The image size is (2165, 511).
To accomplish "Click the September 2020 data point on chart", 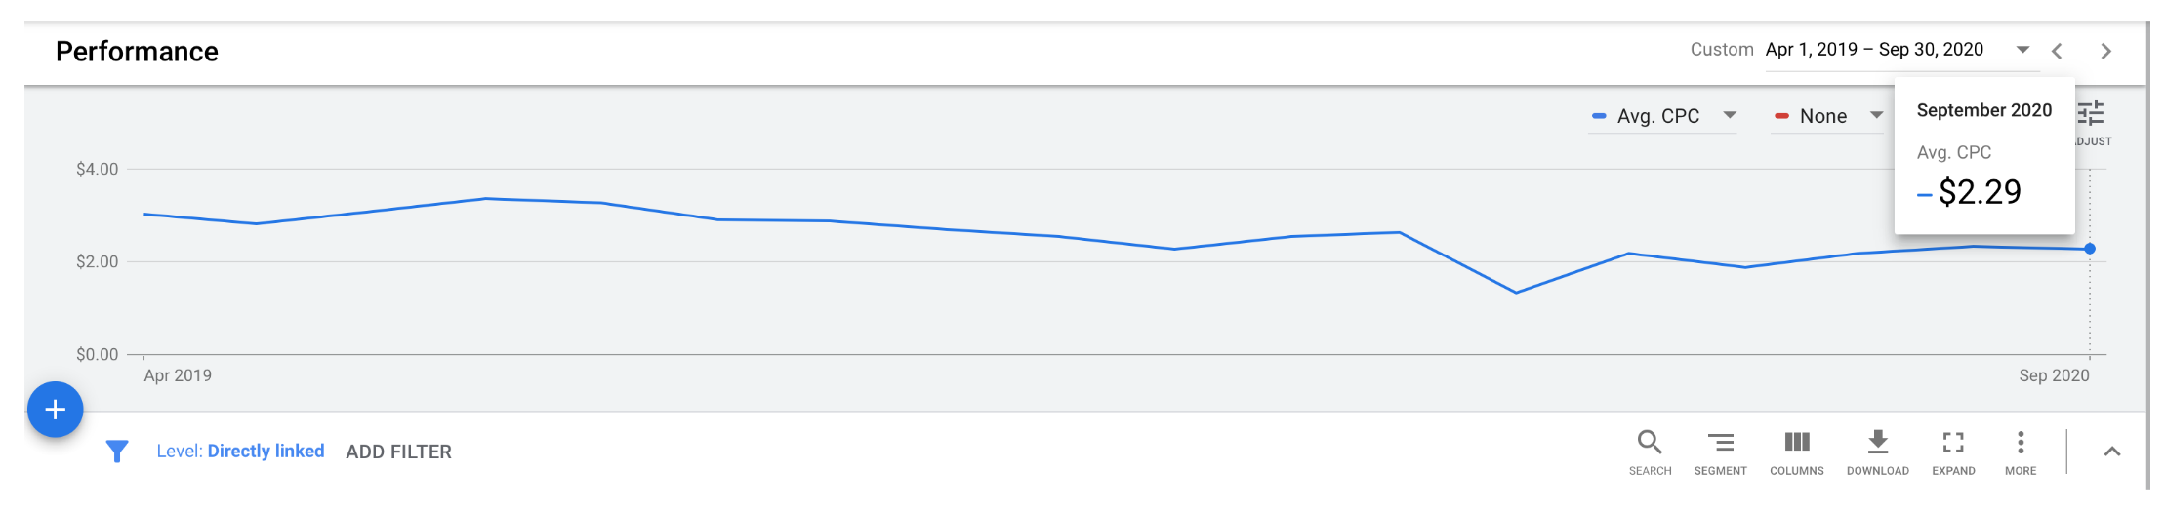I will click(x=2090, y=249).
